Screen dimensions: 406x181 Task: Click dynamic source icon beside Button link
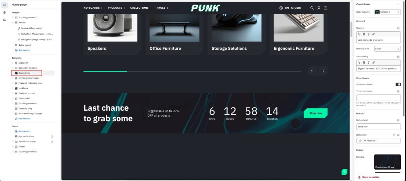[x=398, y=135]
